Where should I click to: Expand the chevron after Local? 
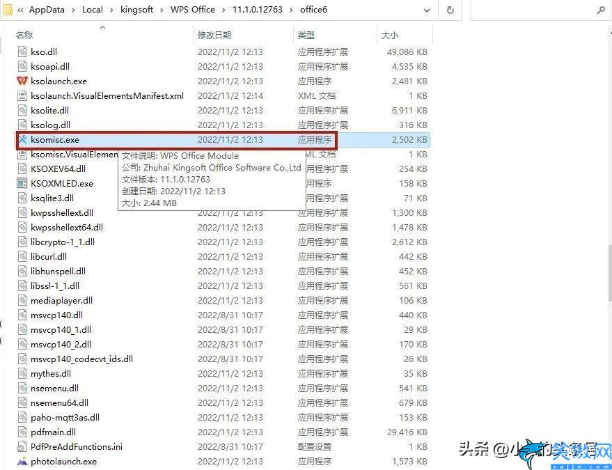[x=111, y=10]
